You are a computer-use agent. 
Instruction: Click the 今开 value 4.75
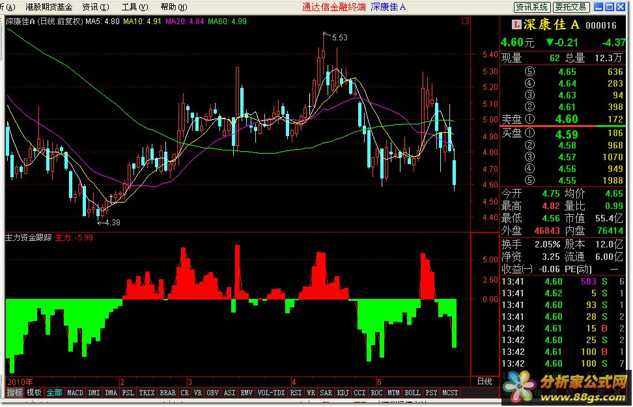pos(551,194)
